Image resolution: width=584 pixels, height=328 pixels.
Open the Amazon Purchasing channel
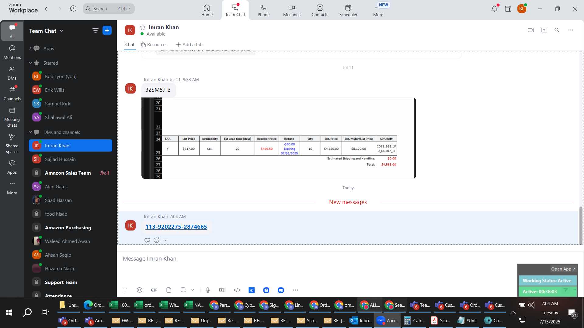(x=71, y=227)
